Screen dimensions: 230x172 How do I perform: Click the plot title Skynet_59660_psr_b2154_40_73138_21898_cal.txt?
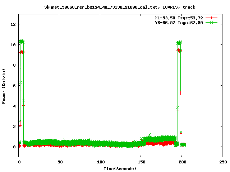click(101, 7)
